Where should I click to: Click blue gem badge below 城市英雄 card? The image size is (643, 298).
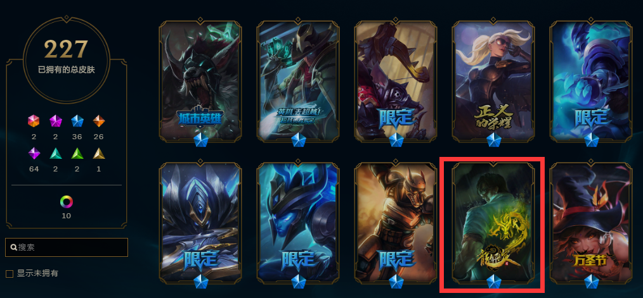pyautogui.click(x=201, y=141)
